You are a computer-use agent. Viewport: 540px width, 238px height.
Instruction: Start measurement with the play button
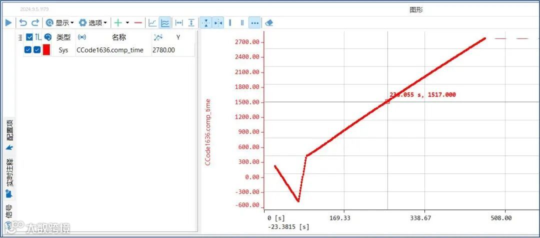(8, 22)
